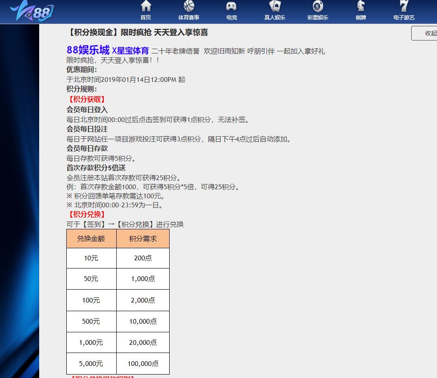Image resolution: width=437 pixels, height=378 pixels.
Task: Click the lucky 7 icon for 电子游艺
Action: coord(404,6)
